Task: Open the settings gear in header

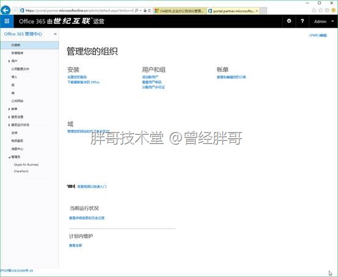Action: coord(289,21)
